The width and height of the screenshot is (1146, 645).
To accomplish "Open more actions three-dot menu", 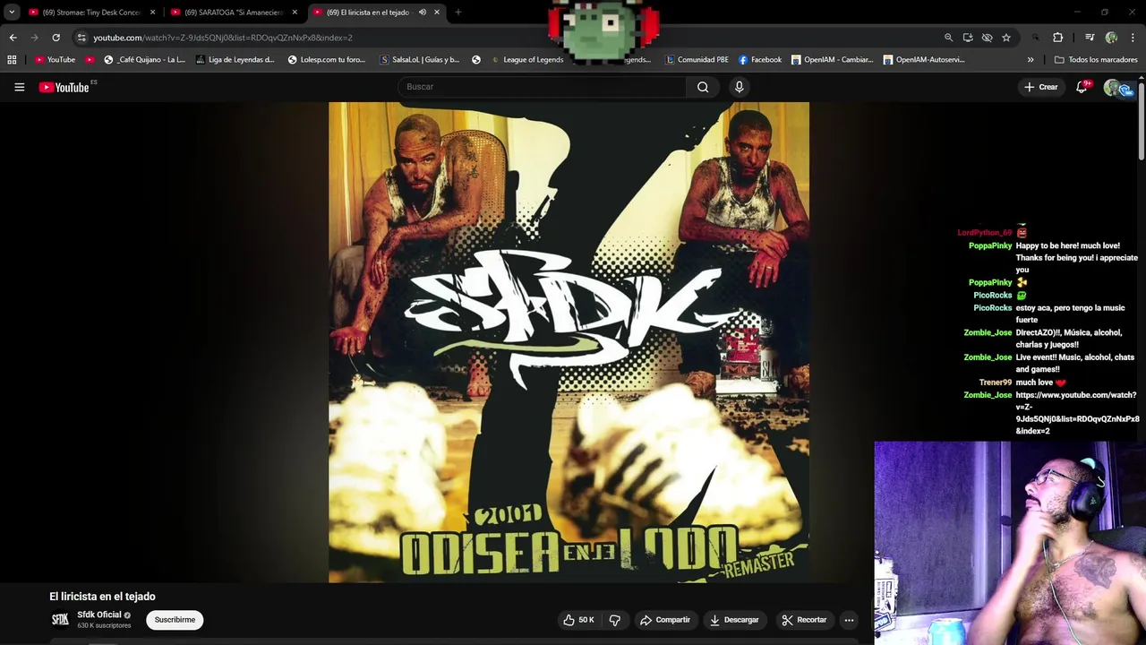I will pos(849,620).
